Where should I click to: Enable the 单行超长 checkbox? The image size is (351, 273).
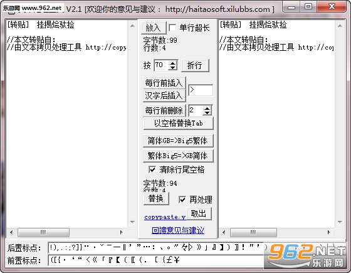point(172,28)
